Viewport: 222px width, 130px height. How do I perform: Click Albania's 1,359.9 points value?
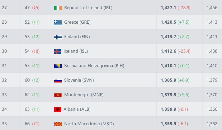(168, 109)
